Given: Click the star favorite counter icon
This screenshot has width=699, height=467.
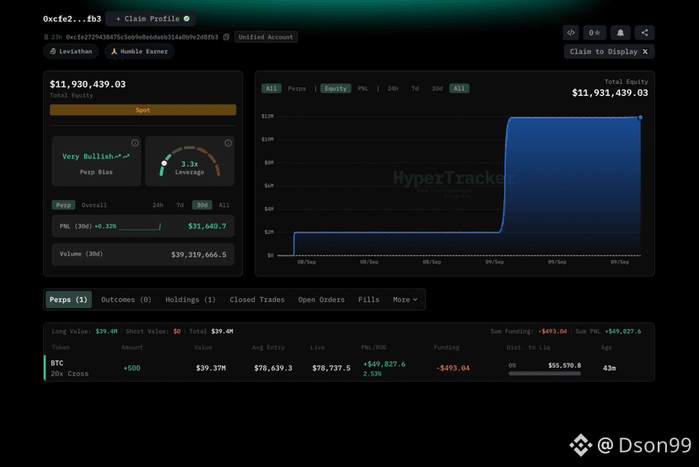Looking at the screenshot, I should (594, 33).
